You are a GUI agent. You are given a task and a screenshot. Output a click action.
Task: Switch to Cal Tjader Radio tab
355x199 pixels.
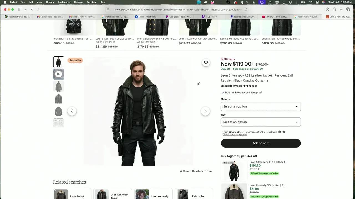pos(179,17)
